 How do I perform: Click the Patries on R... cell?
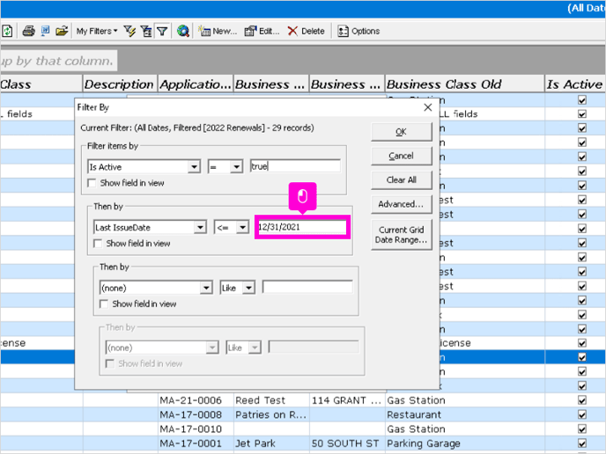pos(271,414)
